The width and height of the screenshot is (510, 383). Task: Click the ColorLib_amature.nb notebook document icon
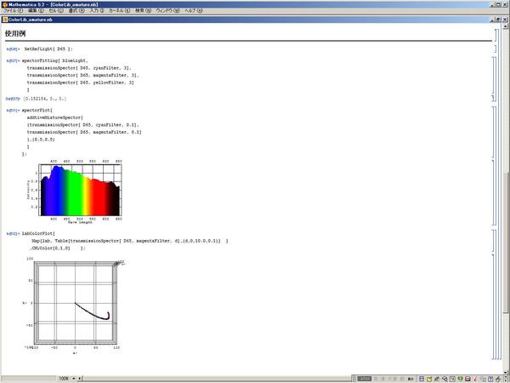click(x=4, y=18)
